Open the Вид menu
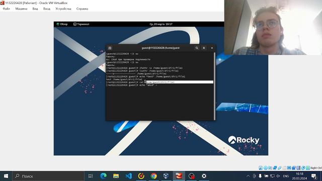This screenshot has width=322, height=181. pos(35,9)
